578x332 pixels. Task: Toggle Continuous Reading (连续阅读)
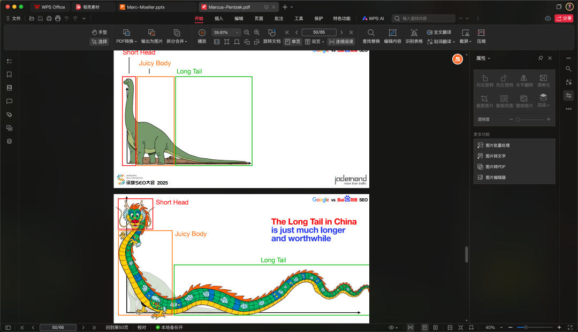pos(341,42)
